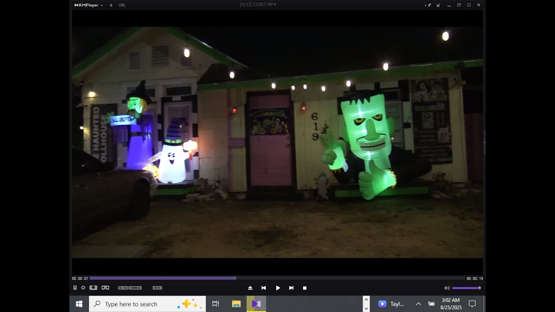The image size is (555, 312).
Task: Open Task View from taskbar
Action: [x=215, y=304]
